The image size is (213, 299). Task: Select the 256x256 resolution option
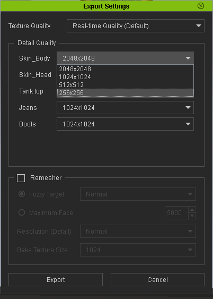(x=125, y=93)
